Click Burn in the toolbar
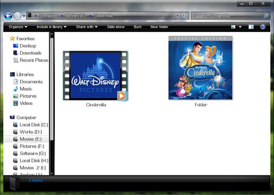 (137, 27)
